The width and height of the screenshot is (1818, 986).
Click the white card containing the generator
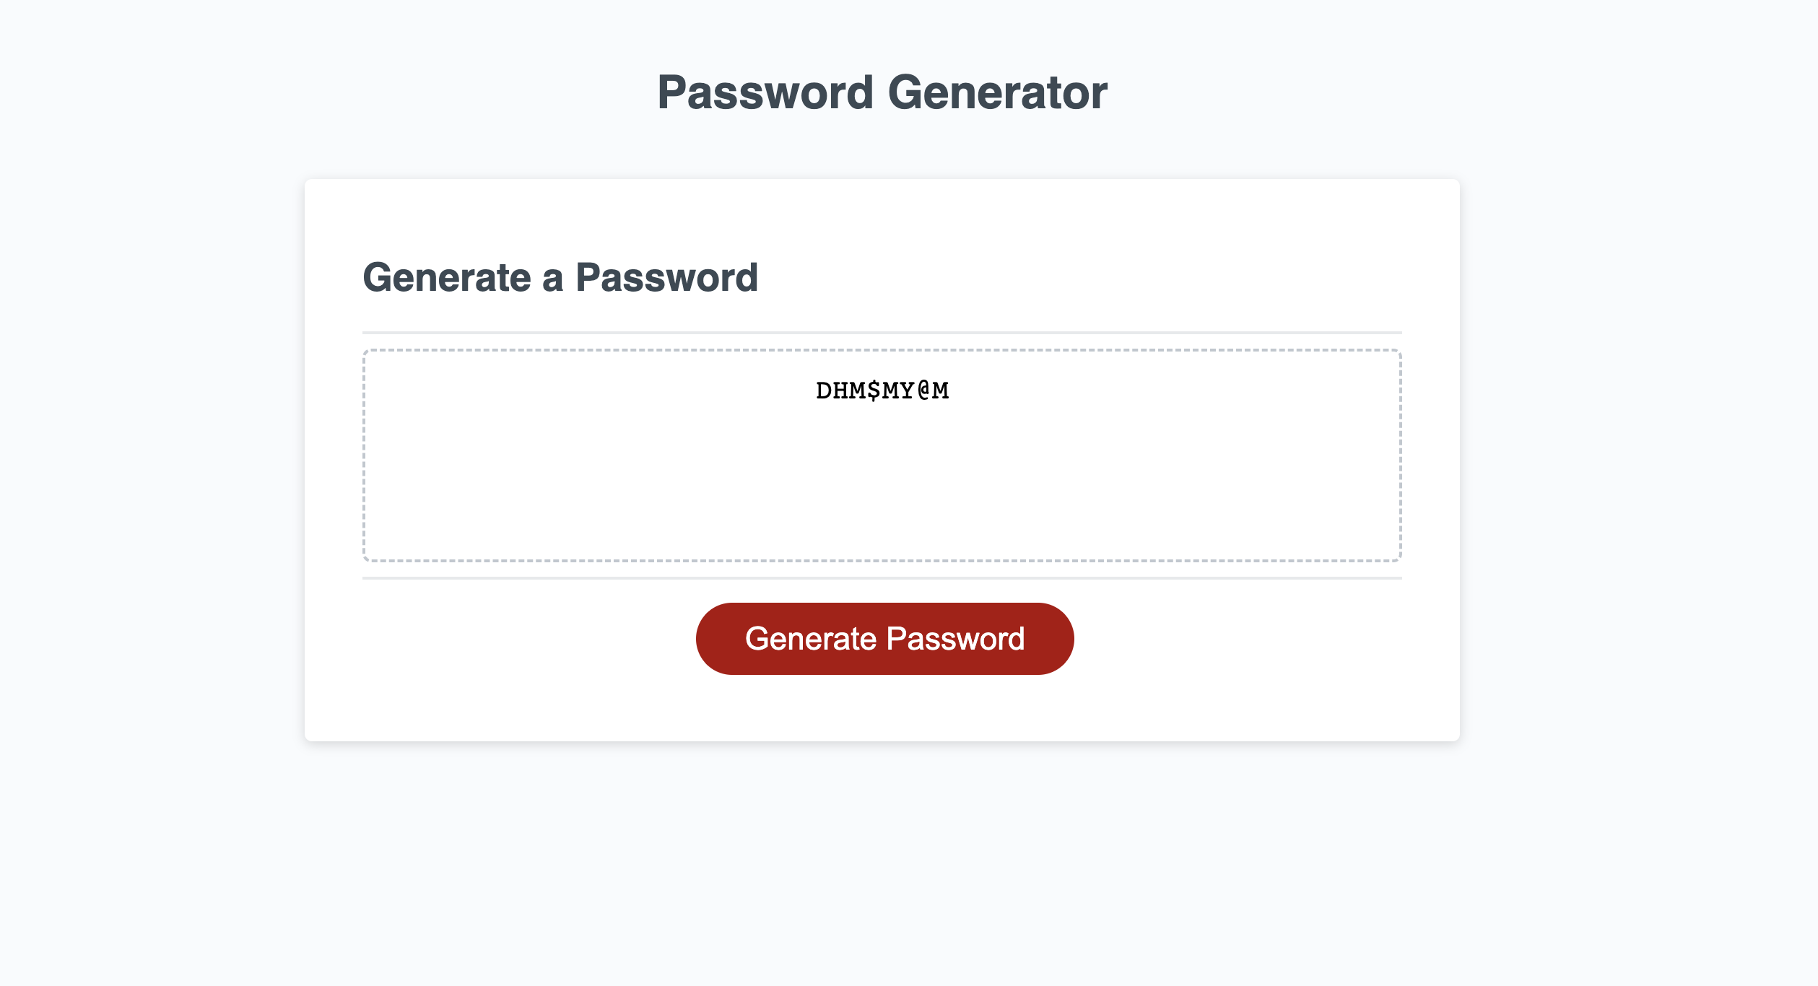pyautogui.click(x=882, y=217)
